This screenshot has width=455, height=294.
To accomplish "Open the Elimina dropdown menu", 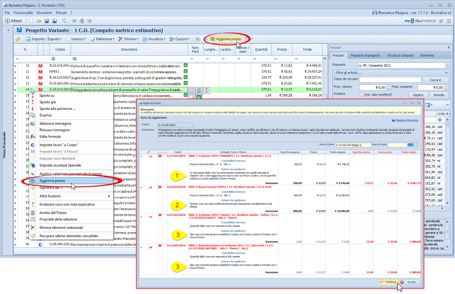I will (128, 39).
